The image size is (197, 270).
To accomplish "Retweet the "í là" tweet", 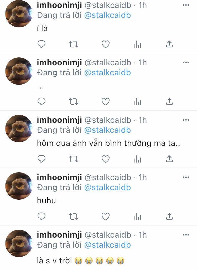I will click(74, 44).
